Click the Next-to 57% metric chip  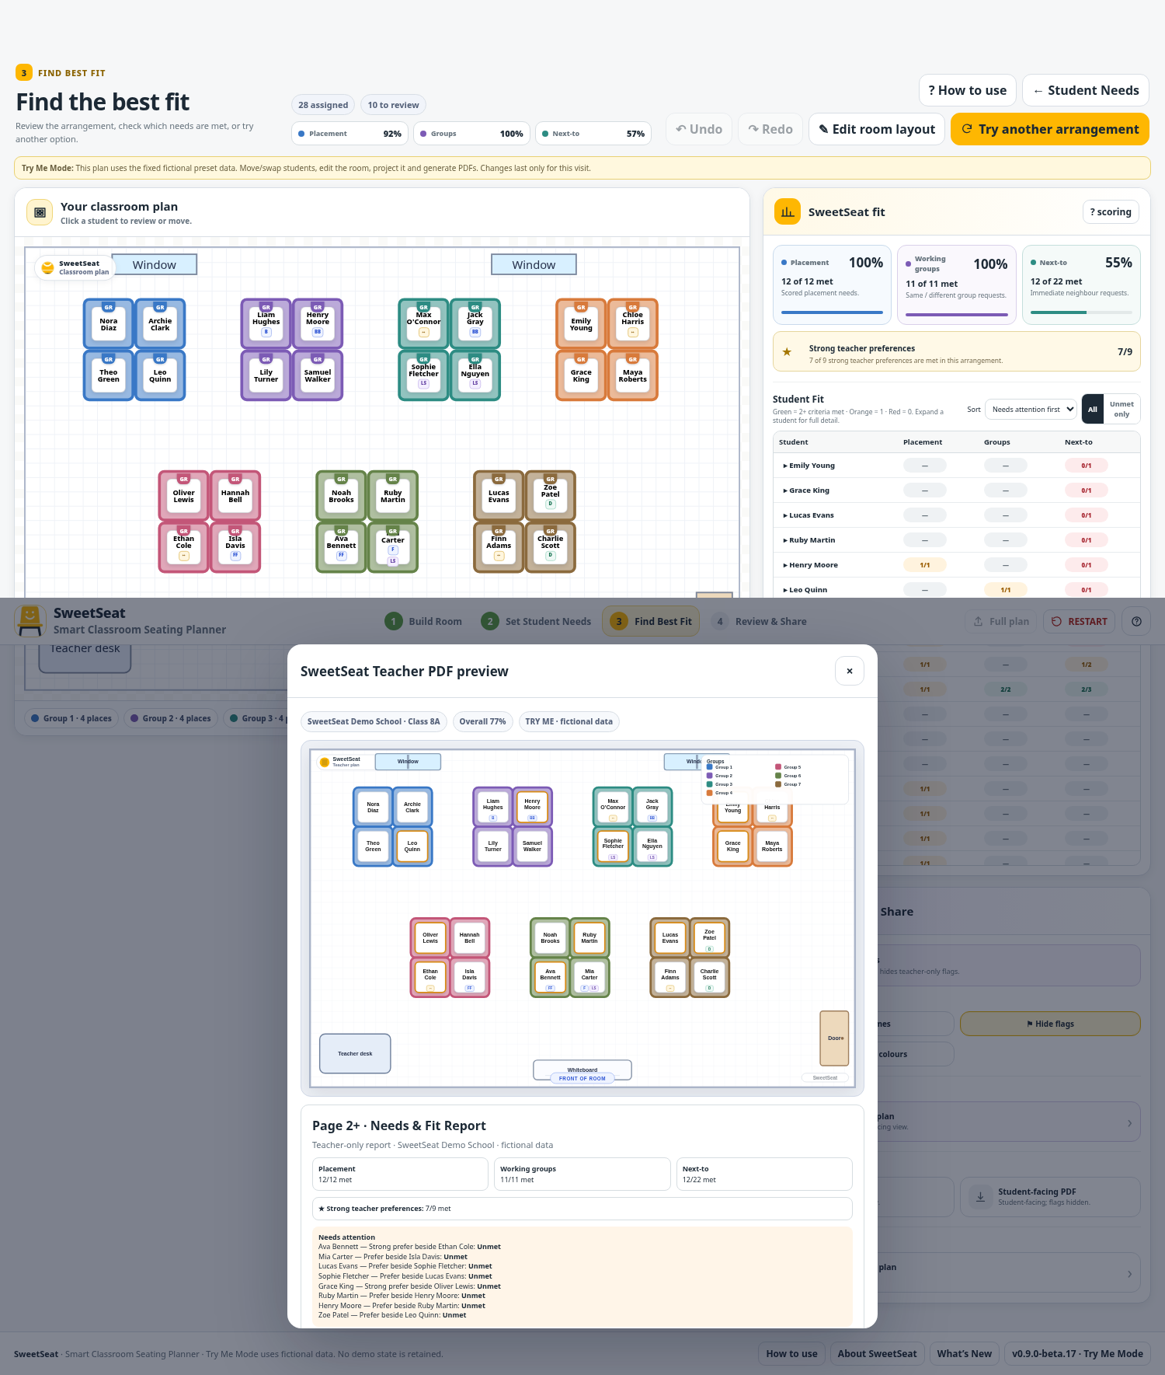pos(593,134)
